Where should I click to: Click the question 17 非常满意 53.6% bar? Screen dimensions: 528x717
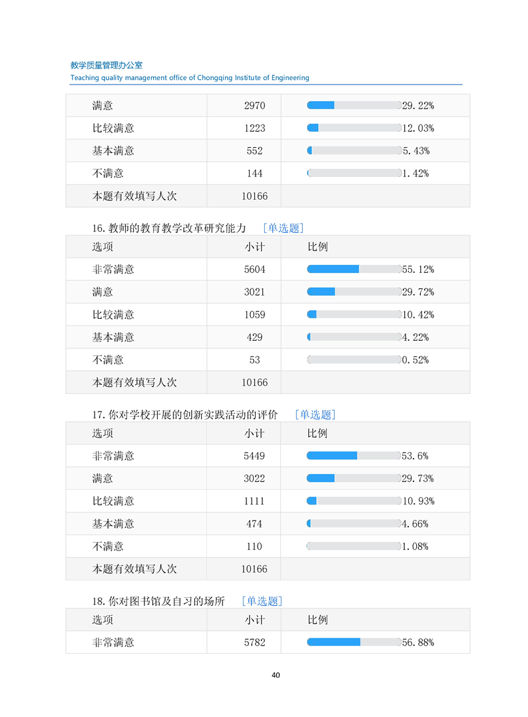pos(353,455)
